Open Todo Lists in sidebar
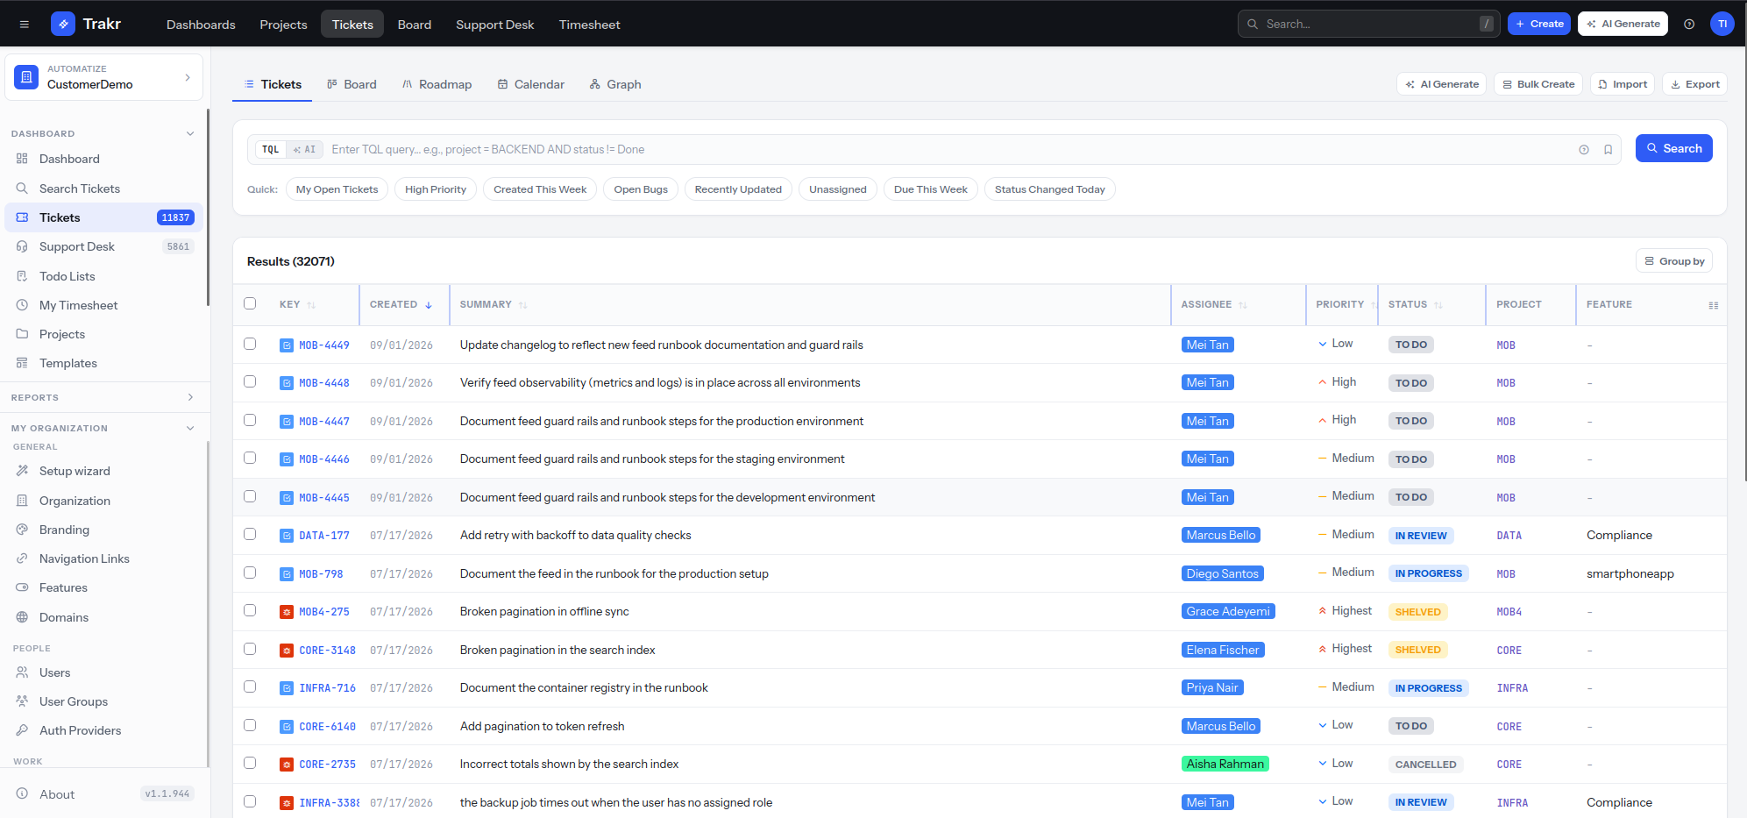The width and height of the screenshot is (1747, 818). pyautogui.click(x=103, y=276)
